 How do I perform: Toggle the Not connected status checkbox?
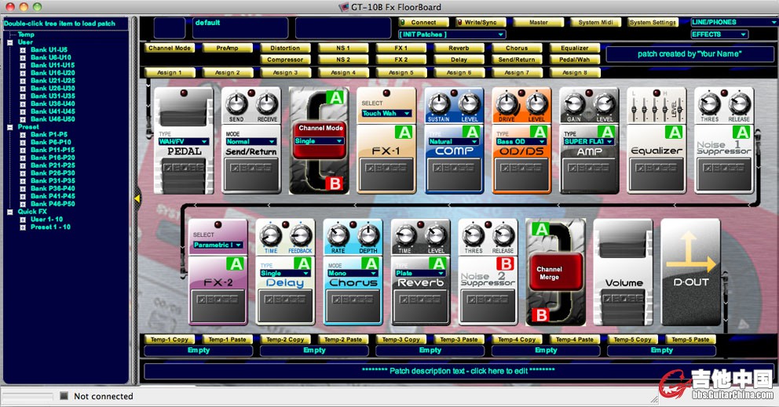point(64,395)
